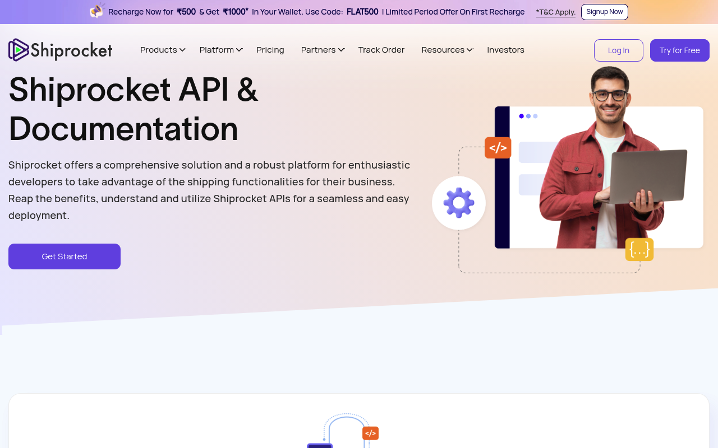Expand the Resources dropdown chevron
The image size is (718, 448).
(470, 50)
